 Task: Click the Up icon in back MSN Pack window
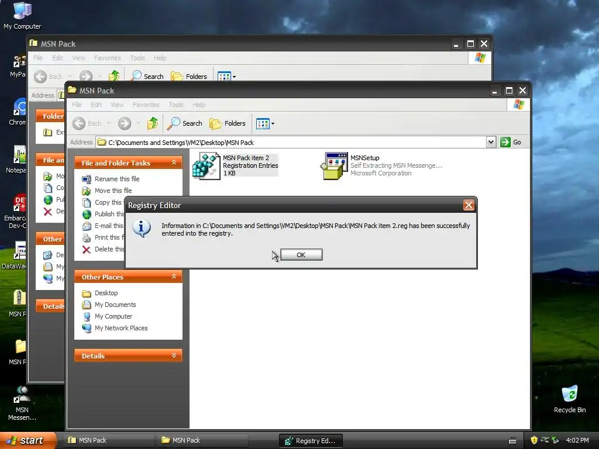[x=114, y=76]
